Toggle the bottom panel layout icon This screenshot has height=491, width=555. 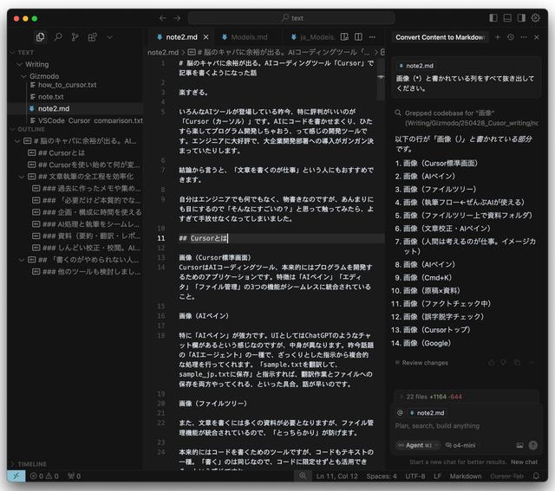tap(507, 17)
